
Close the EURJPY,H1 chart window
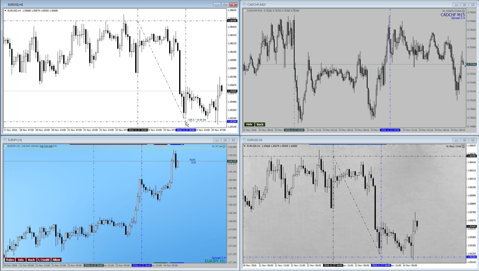(x=233, y=140)
